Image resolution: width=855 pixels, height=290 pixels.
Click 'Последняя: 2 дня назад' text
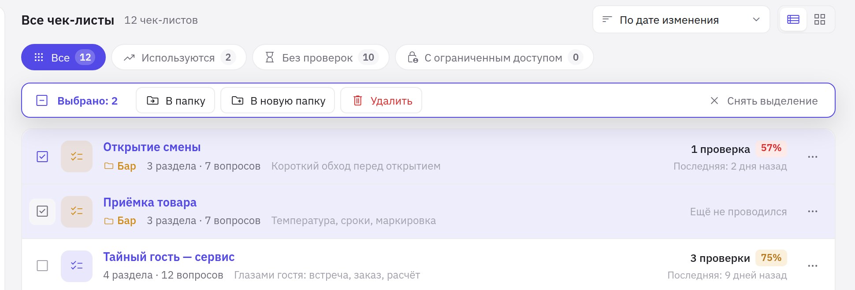click(x=730, y=167)
